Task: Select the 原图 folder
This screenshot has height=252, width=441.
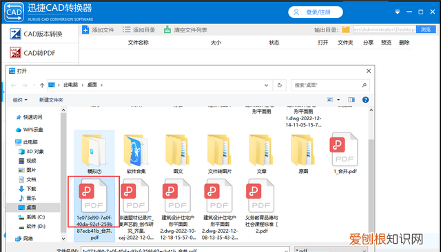Action: (x=303, y=154)
